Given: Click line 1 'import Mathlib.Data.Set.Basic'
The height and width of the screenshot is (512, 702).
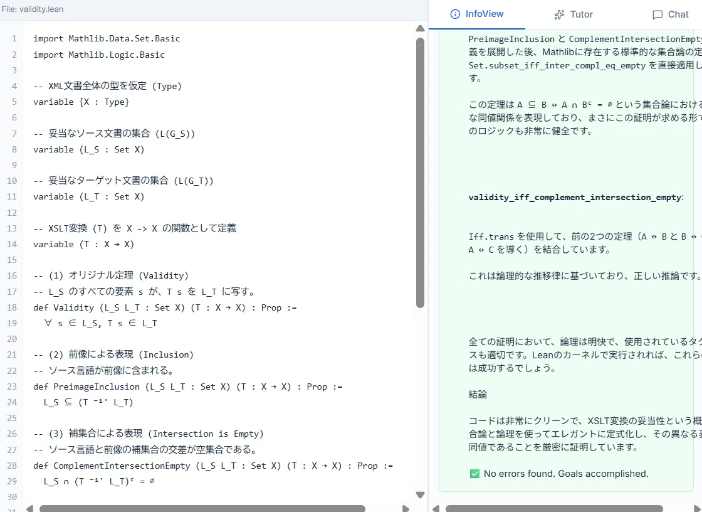Looking at the screenshot, I should click(107, 38).
